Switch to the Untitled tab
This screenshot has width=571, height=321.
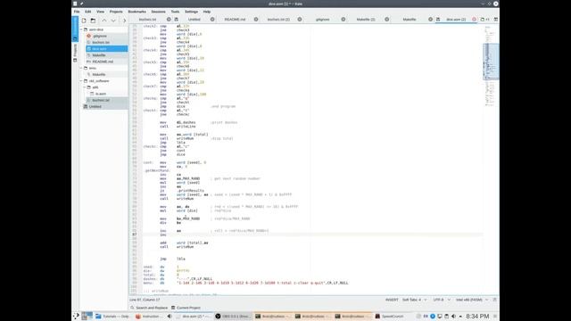(x=194, y=20)
